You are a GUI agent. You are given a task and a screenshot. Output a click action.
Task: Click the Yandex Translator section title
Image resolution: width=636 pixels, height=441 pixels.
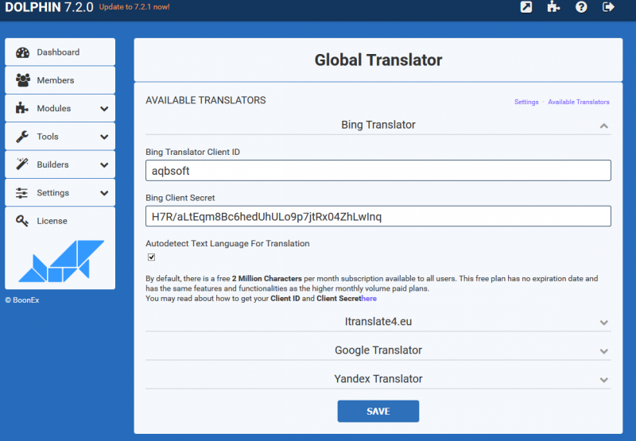pos(378,378)
